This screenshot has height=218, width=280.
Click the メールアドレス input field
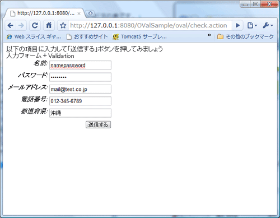pos(80,89)
